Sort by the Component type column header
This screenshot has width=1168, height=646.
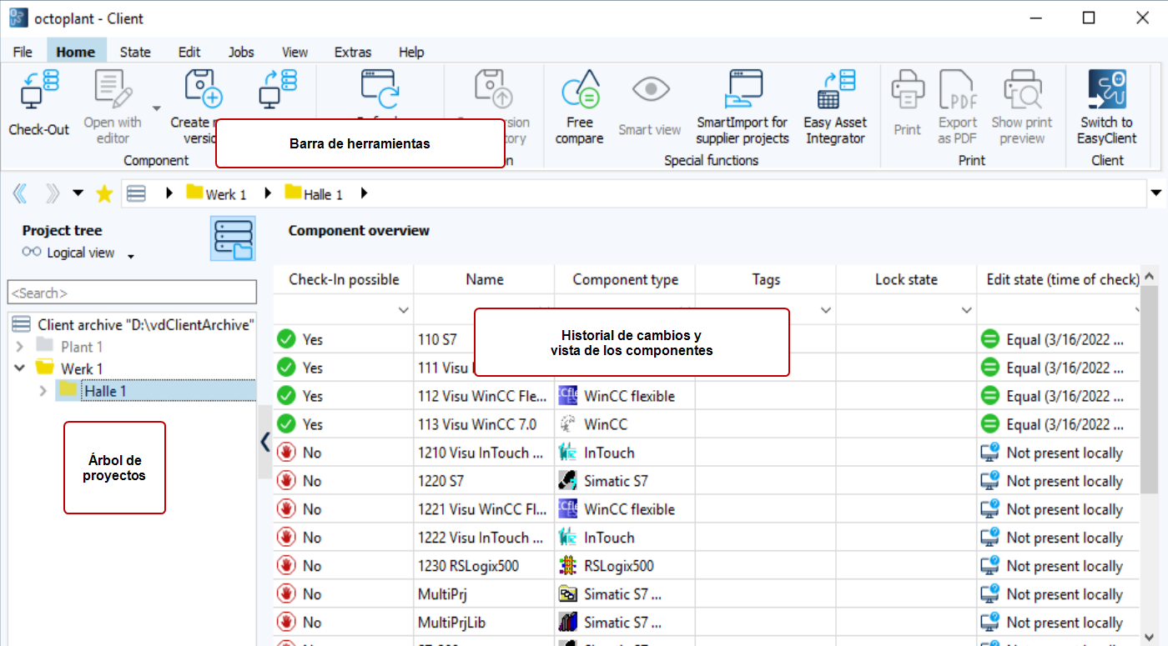[626, 279]
